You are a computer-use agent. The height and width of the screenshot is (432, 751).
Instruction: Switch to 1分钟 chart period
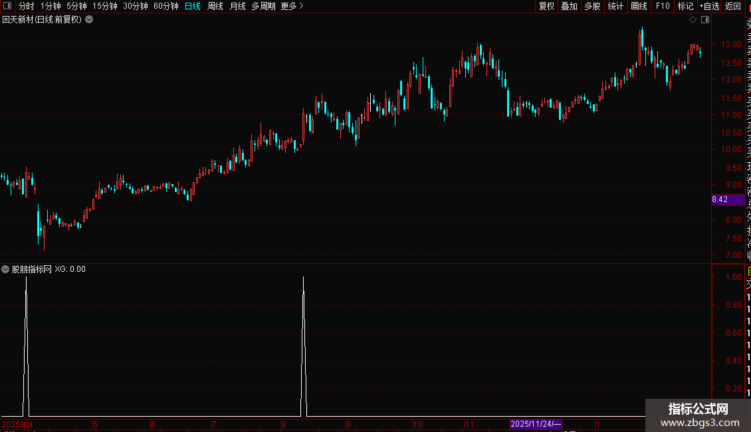point(51,6)
